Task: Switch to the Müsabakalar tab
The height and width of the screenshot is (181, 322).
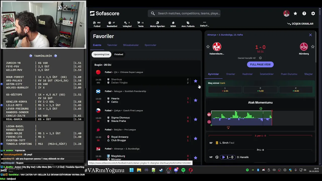Action: [x=131, y=45]
